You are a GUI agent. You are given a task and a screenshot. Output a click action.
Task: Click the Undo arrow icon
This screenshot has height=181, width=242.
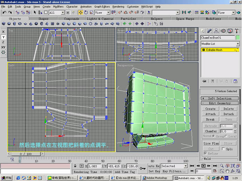4,12
